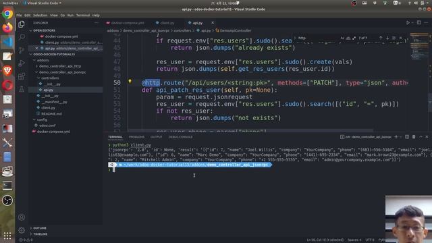Launch Google Chrome from the dock
This screenshot has width=432, height=243.
point(7,13)
